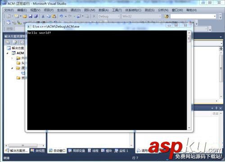Open the 编辑(E) menu
Viewport: 225px width, 162px height.
pos(22,10)
